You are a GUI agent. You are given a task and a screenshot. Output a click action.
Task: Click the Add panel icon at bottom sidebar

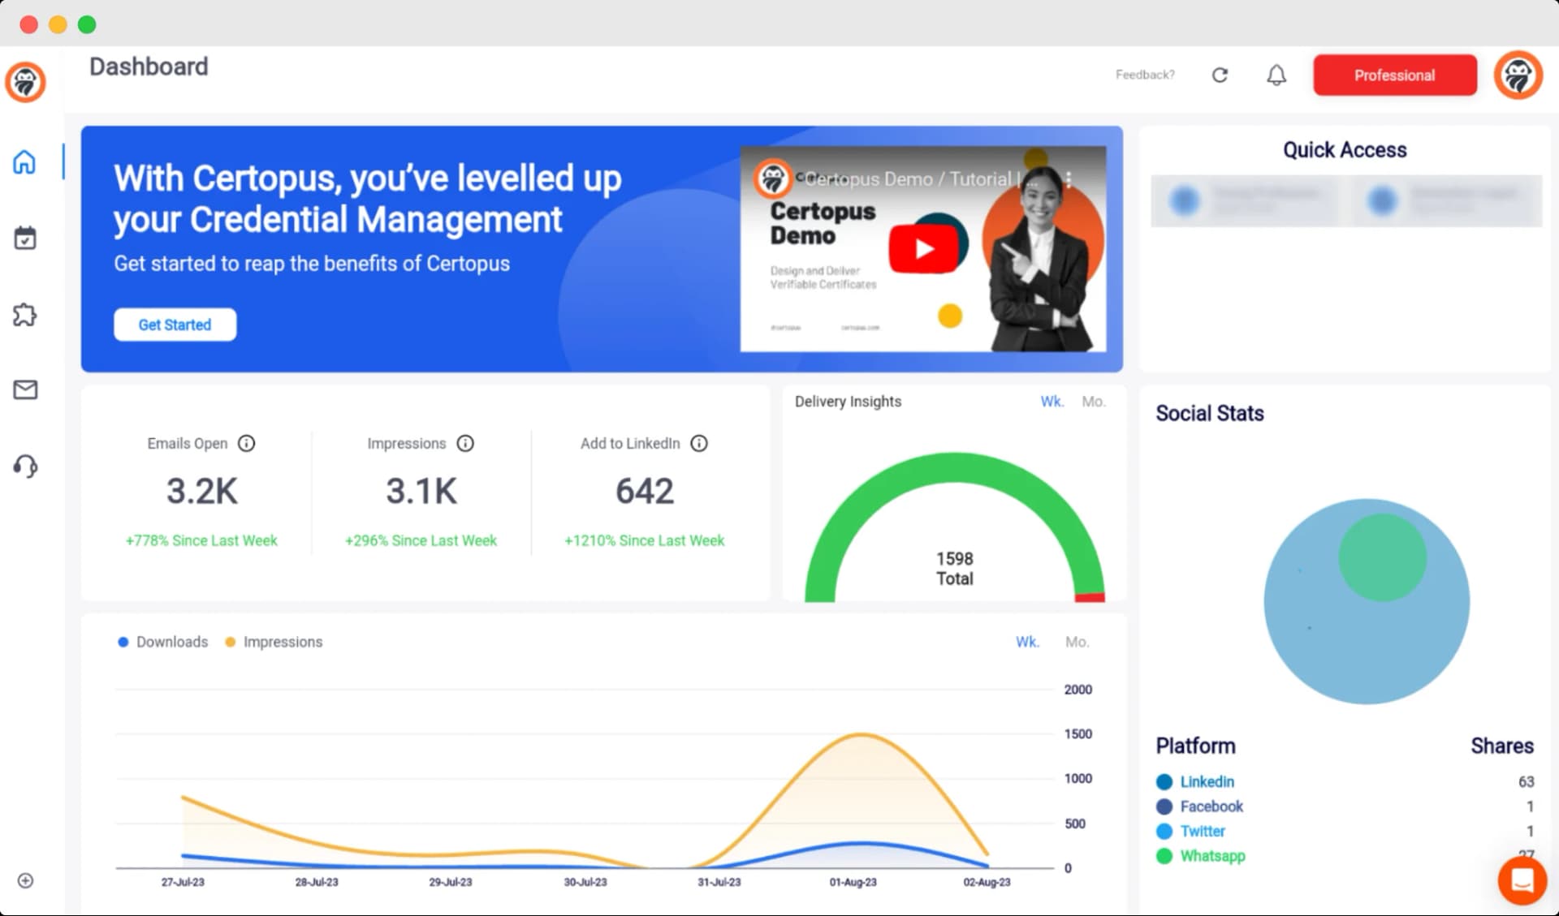coord(24,880)
